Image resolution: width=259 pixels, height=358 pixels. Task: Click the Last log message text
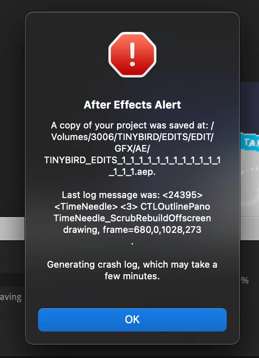click(x=132, y=195)
